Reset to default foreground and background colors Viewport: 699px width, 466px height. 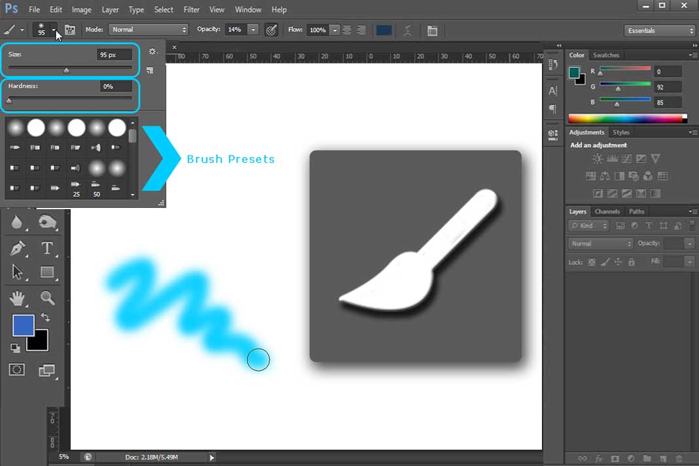click(15, 348)
